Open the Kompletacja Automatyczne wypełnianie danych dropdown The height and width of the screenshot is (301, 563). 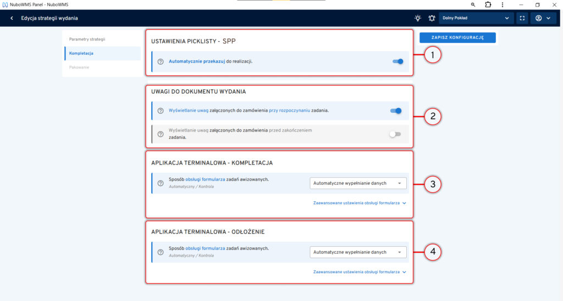[358, 183]
